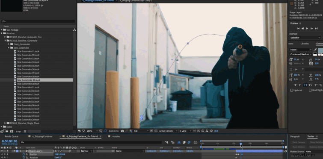Open the Full resolution dropdown

141,131
